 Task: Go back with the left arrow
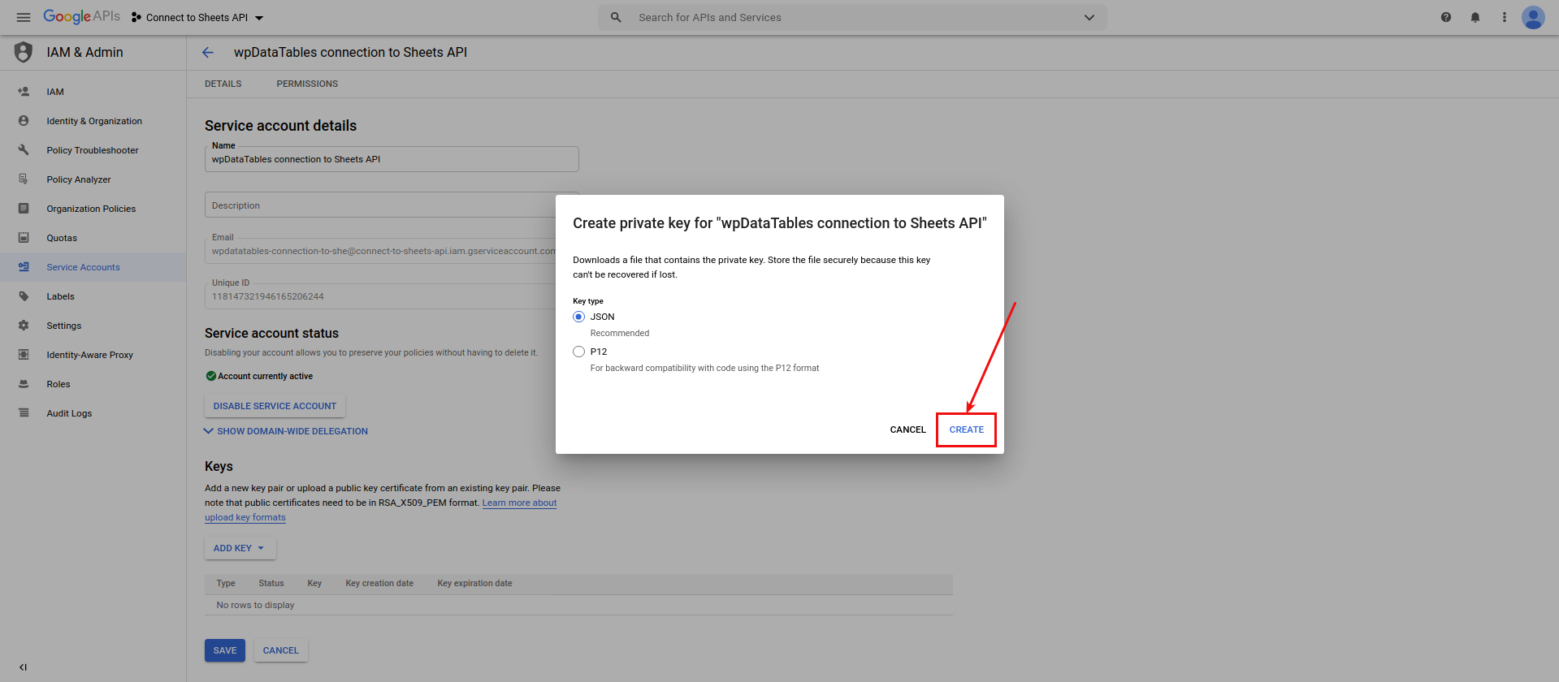pyautogui.click(x=208, y=52)
